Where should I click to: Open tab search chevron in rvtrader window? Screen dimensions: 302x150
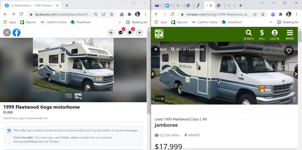pyautogui.click(x=262, y=3)
